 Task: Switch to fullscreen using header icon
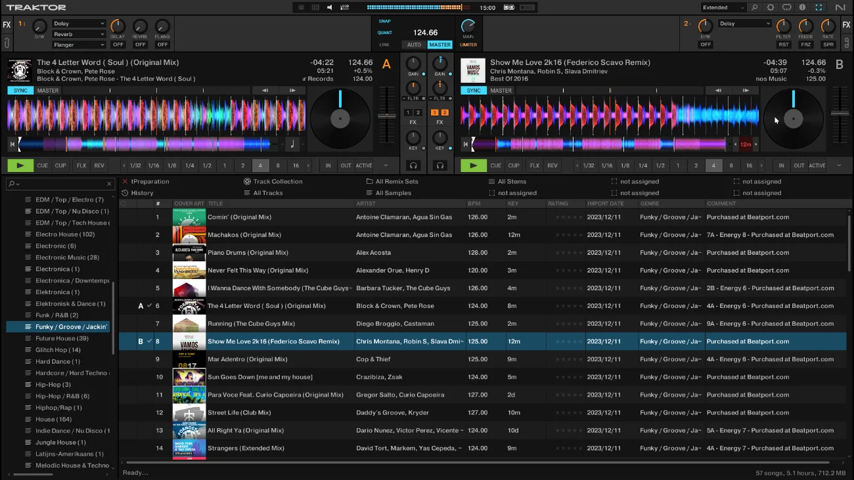[819, 7]
